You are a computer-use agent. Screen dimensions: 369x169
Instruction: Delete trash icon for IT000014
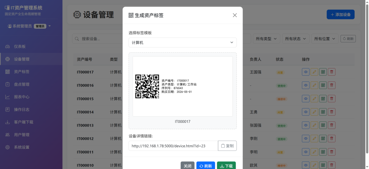(332, 112)
